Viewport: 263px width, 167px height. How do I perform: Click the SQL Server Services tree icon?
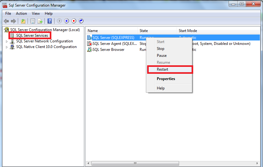(12, 35)
